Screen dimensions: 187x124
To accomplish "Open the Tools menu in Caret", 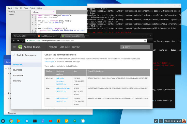I will tap(26, 8).
